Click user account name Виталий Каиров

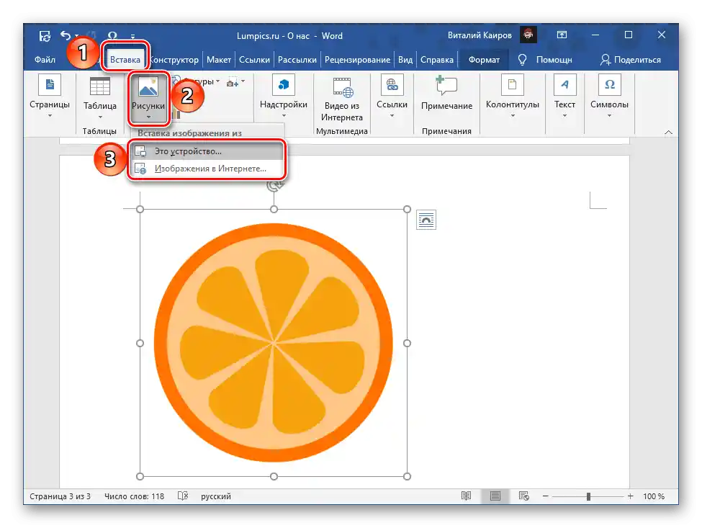tap(480, 35)
